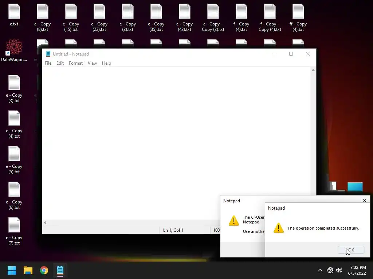Open the View menu in Notepad
Viewport: 373px width, 279px height.
[x=92, y=63]
